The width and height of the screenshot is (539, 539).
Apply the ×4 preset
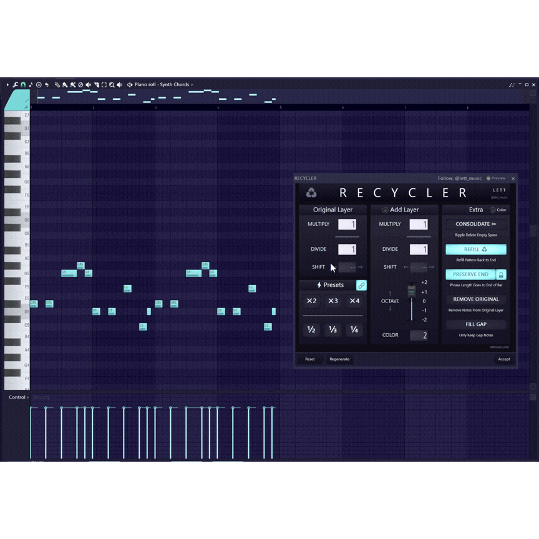[354, 301]
